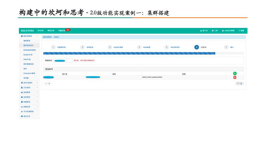The height and width of the screenshot is (149, 267).
Task: Click the 日志查询 document icon
Action: coord(22,87)
